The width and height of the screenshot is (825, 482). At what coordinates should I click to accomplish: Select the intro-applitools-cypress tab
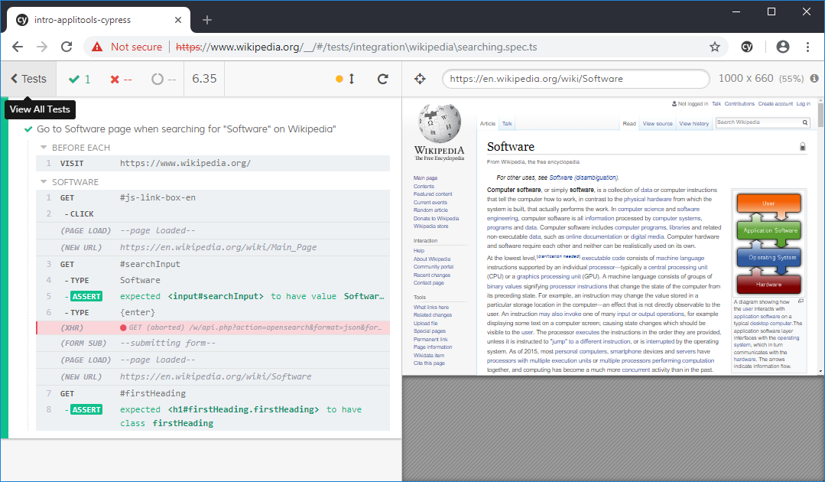point(99,20)
